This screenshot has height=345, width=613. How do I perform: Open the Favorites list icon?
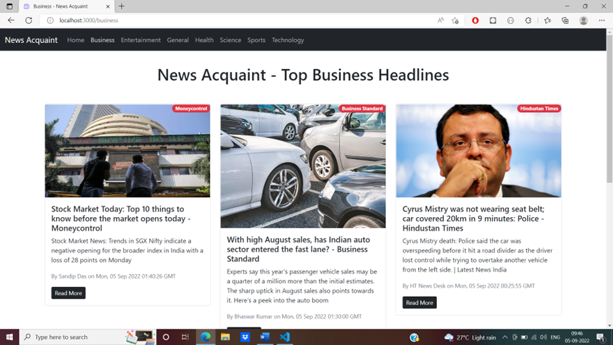(x=547, y=20)
